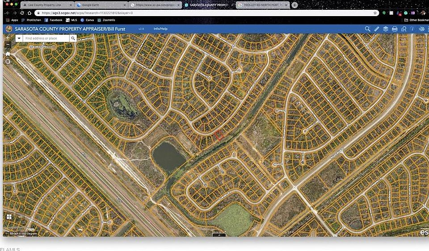
Task: Click the find my location button
Action: 8,62
